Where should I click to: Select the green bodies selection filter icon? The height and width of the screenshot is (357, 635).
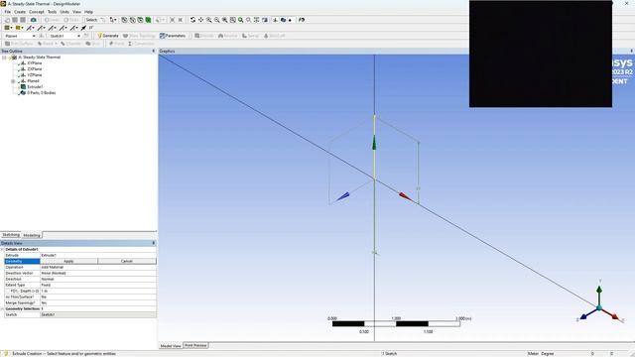(148, 20)
